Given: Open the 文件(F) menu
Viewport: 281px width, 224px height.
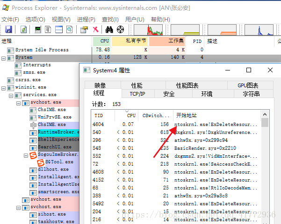Looking at the screenshot, I should coord(10,19).
